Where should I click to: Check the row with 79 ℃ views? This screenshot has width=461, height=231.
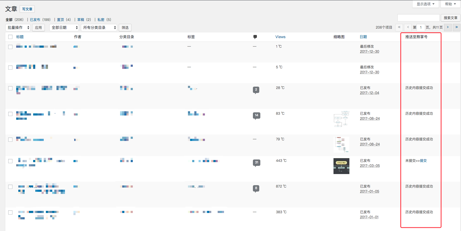point(10,140)
